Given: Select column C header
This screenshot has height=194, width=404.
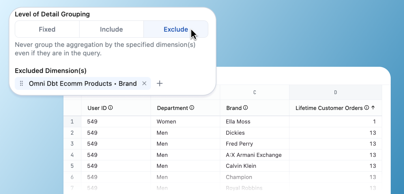Looking at the screenshot, I should [x=255, y=92].
